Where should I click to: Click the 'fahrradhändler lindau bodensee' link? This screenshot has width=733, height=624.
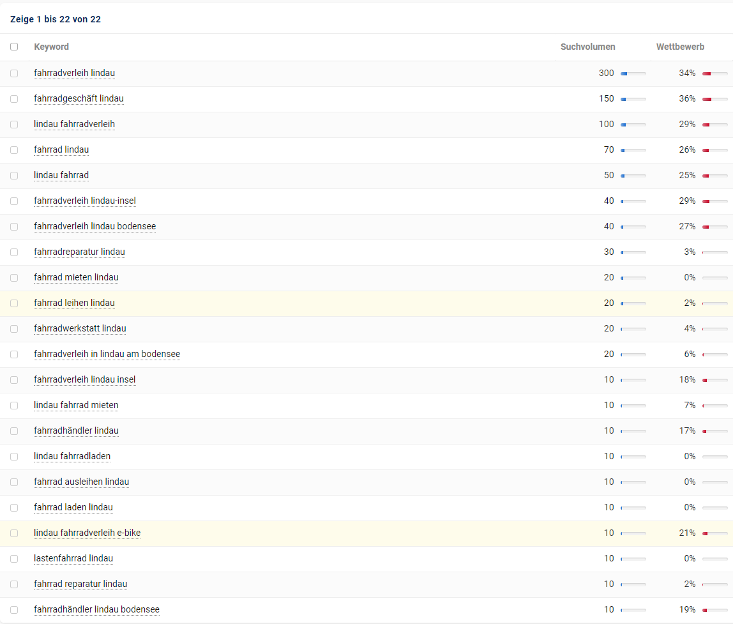(x=96, y=609)
